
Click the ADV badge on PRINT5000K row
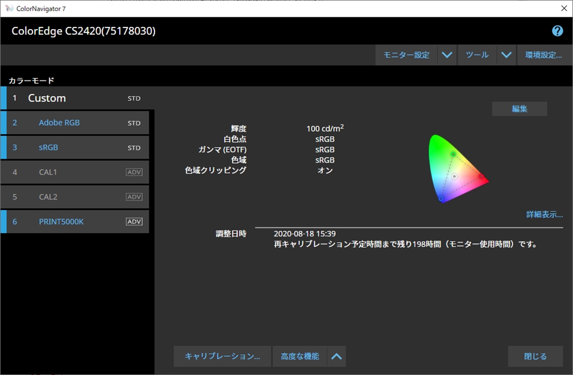[134, 222]
